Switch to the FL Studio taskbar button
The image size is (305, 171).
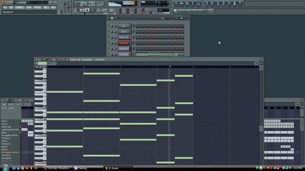click(118, 168)
